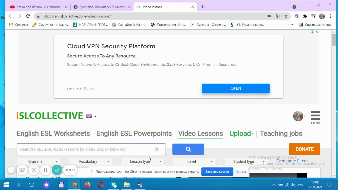Reload the islcollective page
Image resolution: width=338 pixels, height=190 pixels.
(x=28, y=16)
